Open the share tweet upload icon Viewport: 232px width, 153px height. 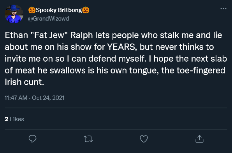point(199,139)
